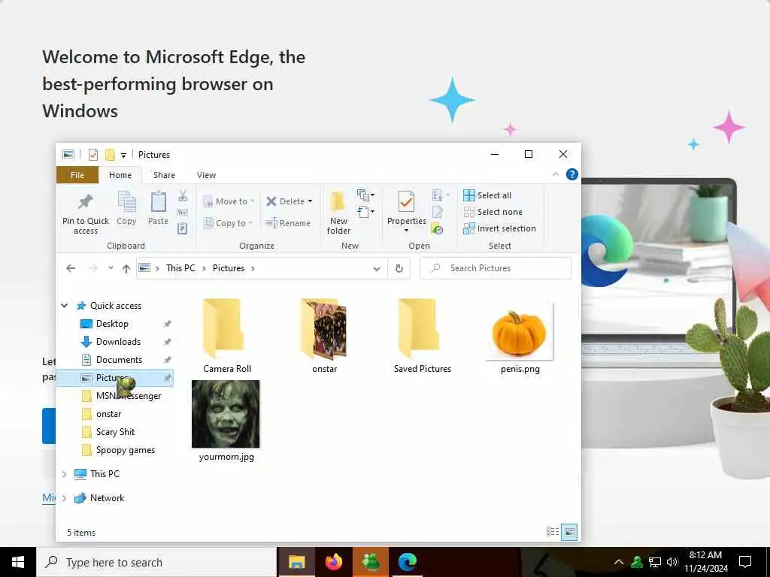Screen dimensions: 770x577
Task: Click the Quick Access Toolbar properties icon
Action: tap(92, 155)
